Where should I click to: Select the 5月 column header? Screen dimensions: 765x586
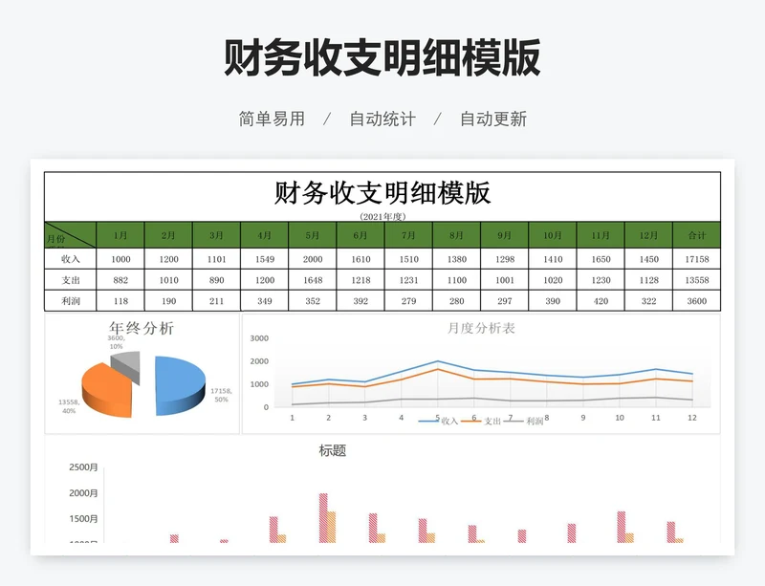point(313,235)
